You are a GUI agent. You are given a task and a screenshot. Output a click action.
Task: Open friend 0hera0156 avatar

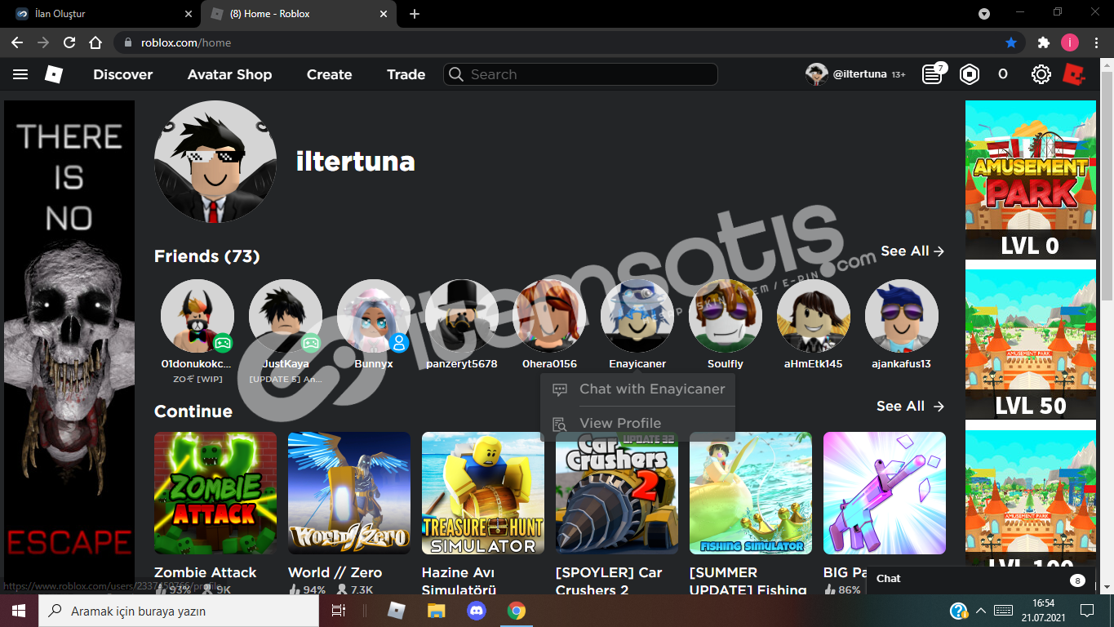550,316
